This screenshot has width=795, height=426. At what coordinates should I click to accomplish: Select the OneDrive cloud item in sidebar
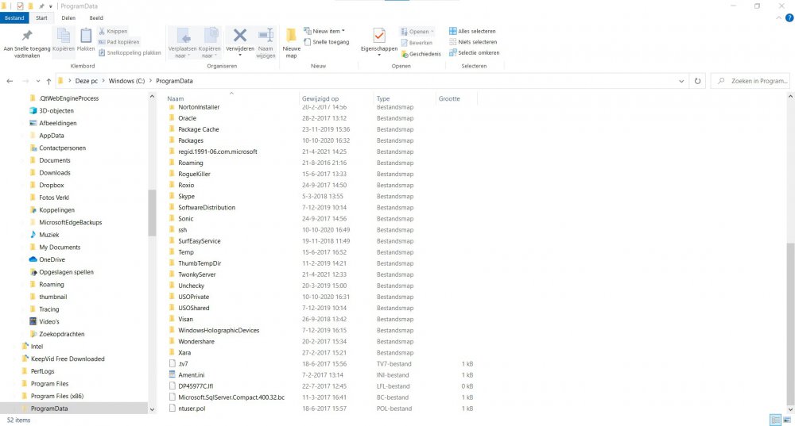coord(52,259)
